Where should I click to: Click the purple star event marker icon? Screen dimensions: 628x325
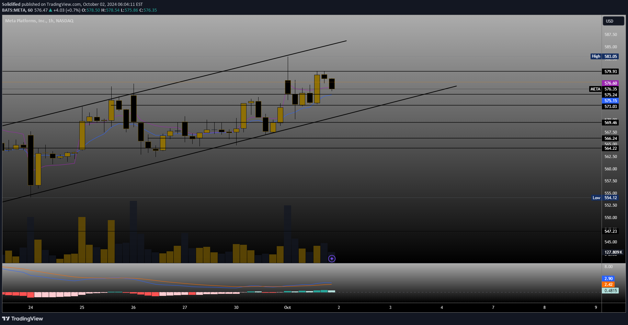332,259
